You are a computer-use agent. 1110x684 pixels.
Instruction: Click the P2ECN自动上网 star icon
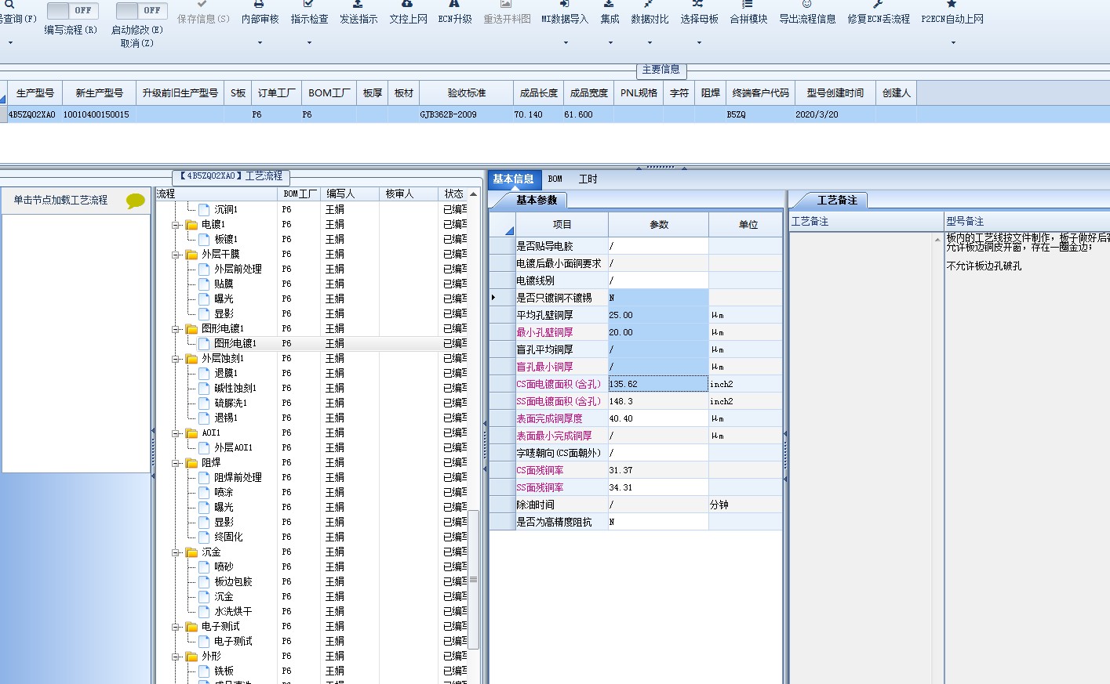tap(952, 4)
